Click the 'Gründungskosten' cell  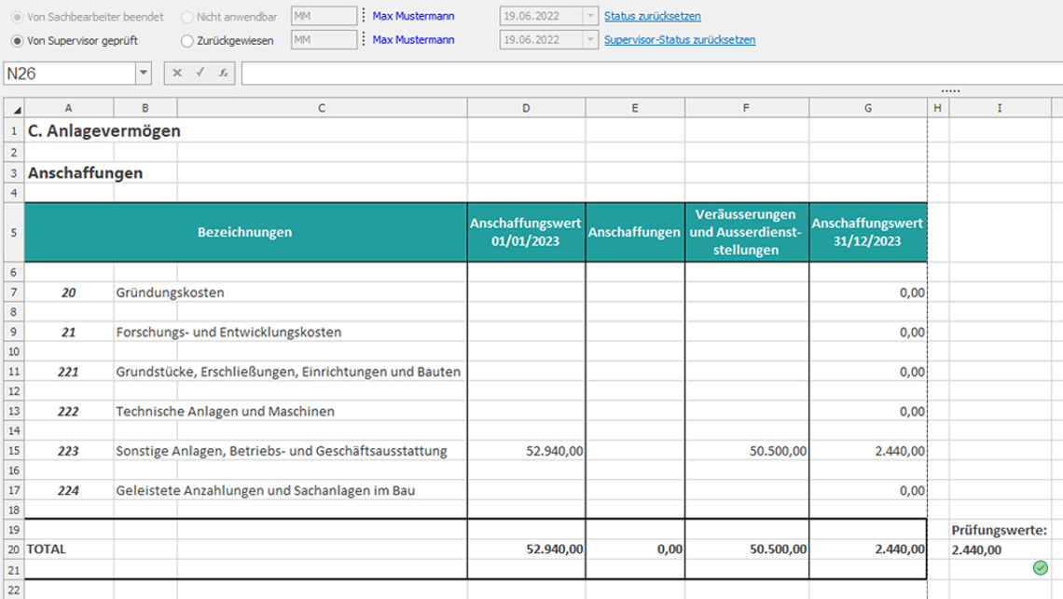[x=289, y=293]
